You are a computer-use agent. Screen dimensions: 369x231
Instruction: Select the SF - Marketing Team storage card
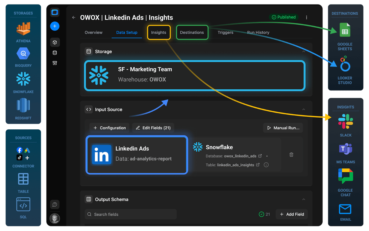(x=195, y=75)
